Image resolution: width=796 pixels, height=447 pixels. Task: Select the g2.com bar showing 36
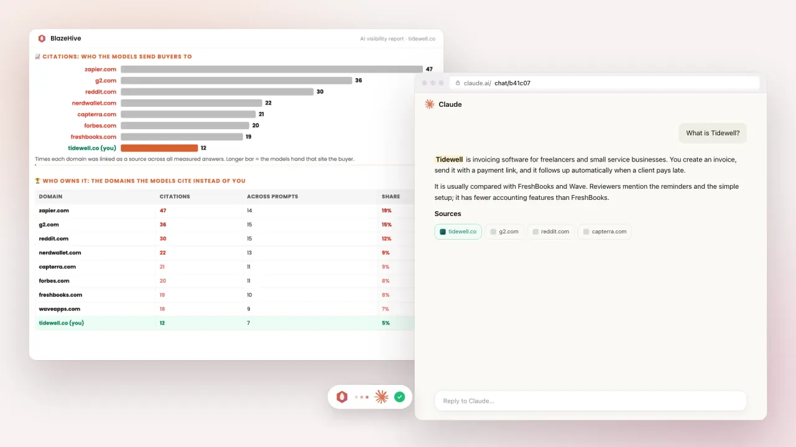236,80
